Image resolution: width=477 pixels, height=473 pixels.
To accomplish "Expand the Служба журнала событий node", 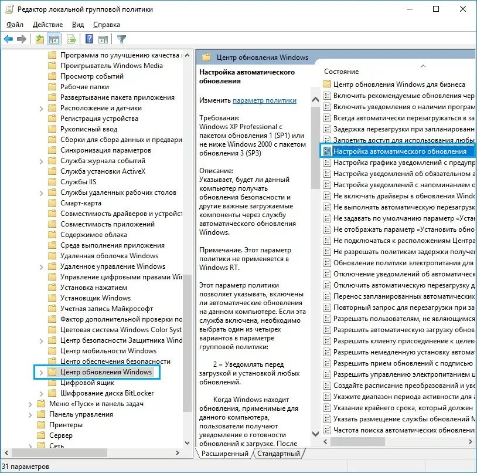I will pos(42,161).
